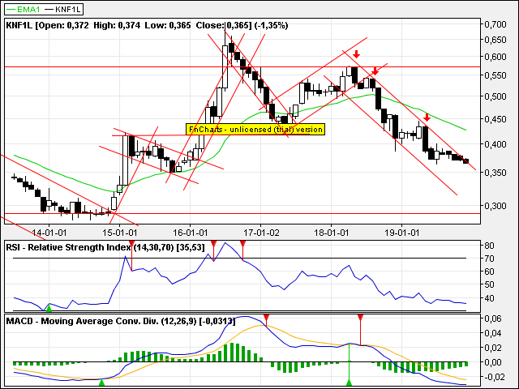Screen dimensions: 519x389
Task: Click the 0,300 price axis label
Action: (x=495, y=206)
